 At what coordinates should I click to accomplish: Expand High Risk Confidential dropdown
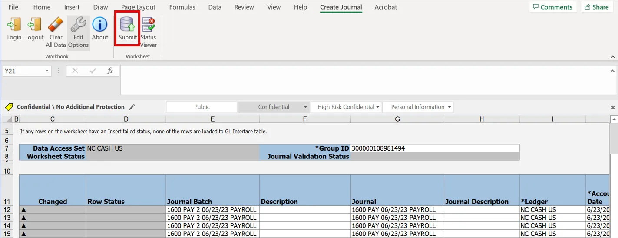coord(377,107)
